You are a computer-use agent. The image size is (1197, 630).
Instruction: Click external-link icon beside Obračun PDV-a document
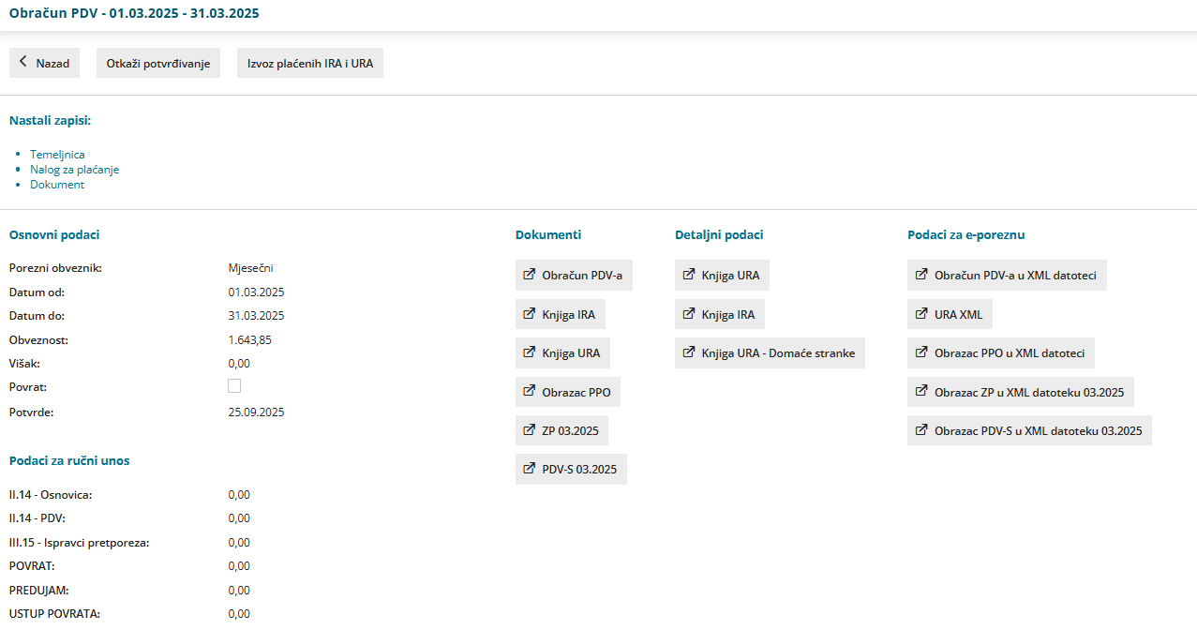tap(529, 276)
